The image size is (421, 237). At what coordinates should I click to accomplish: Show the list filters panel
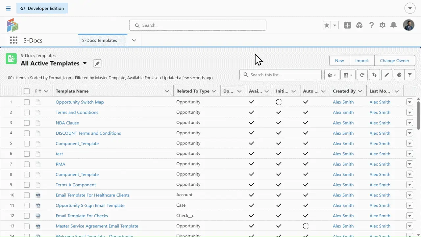[409, 75]
